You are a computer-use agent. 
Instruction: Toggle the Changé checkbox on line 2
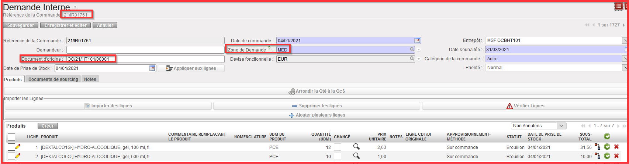click(338, 156)
